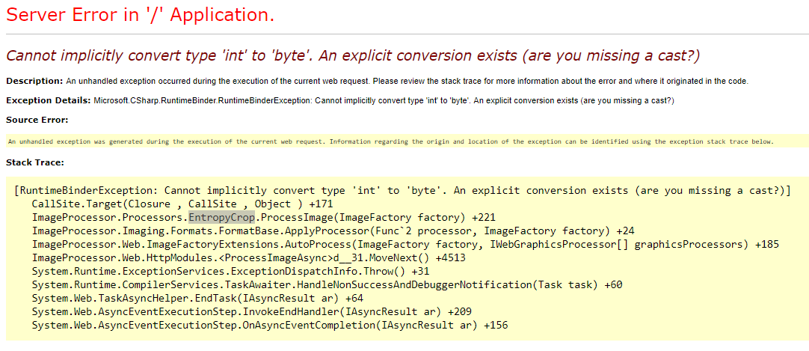This screenshot has width=809, height=351.
Task: Click the 'Exception Details:' label
Action: (x=48, y=100)
